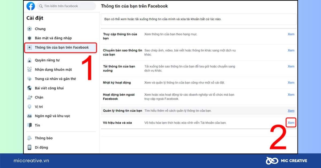
Task: Click Nhật ký hoạt động title
Action: pos(117,83)
